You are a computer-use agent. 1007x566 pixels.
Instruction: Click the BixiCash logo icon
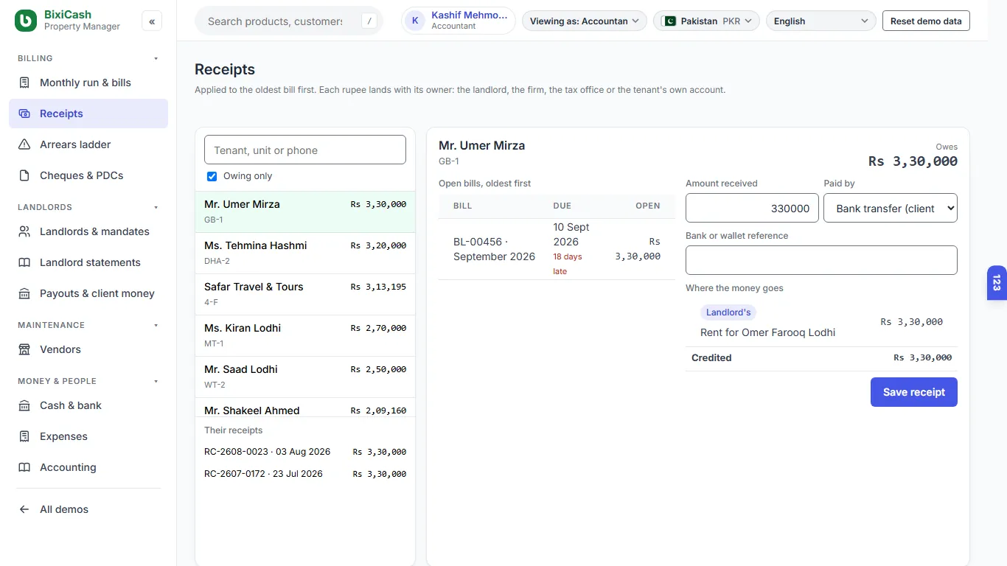click(26, 21)
